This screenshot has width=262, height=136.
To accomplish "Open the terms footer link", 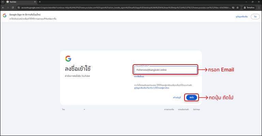I will (x=196, y=109).
